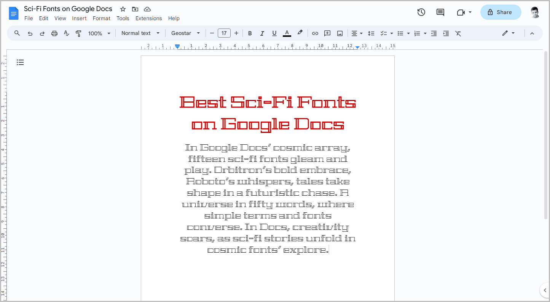Toggle italic formatting
Viewport: 550px width, 302px height.
point(262,33)
